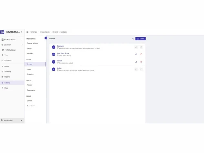The image size is (204, 153).
Task: Click the Sales Team Group avatar
Action: (53, 54)
